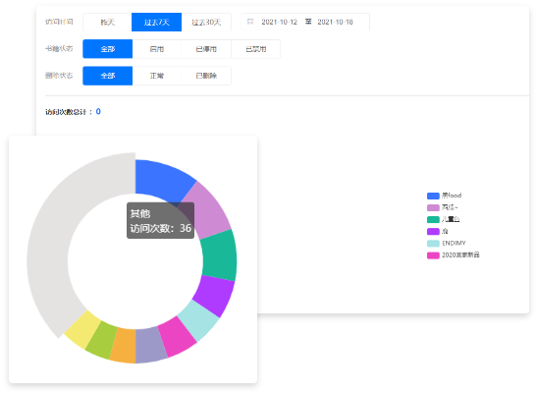Select 已停用 option in second filter row

[206, 49]
